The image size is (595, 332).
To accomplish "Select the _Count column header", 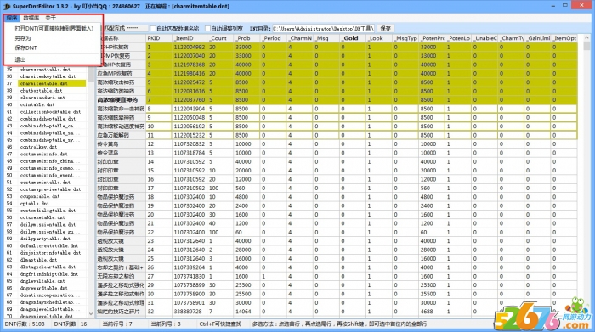I will (220, 38).
